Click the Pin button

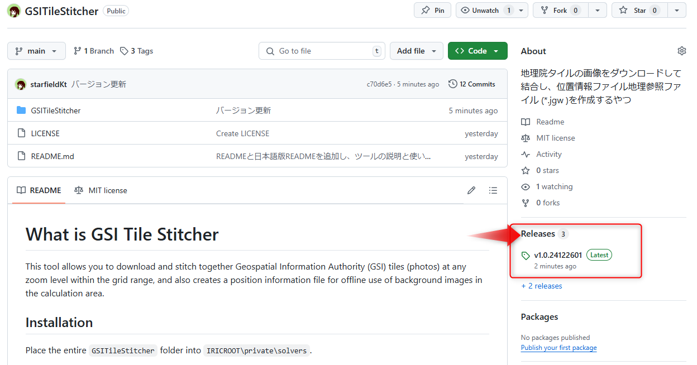(x=432, y=10)
